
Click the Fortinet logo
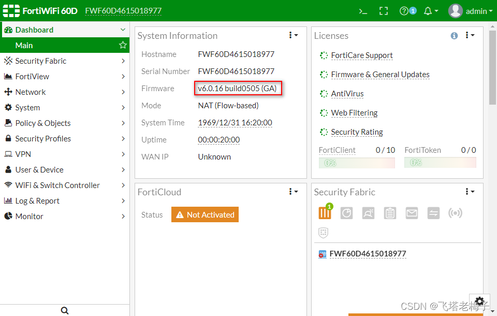11,11
